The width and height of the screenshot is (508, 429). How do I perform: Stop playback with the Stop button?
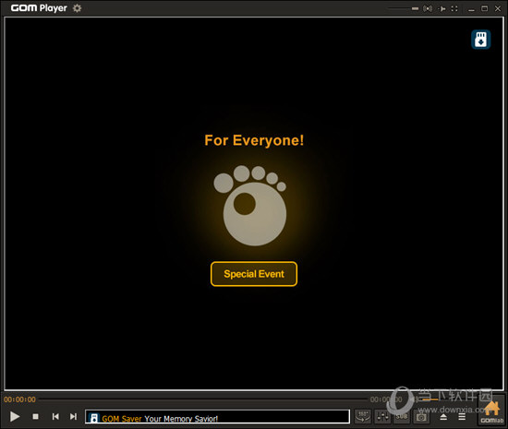point(36,416)
